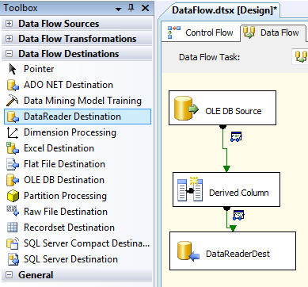Click the Excel Destination icon
Image resolution: width=308 pixels, height=287 pixels.
[x=13, y=148]
